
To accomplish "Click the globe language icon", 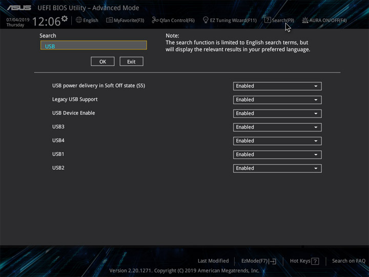I will 79,20.
